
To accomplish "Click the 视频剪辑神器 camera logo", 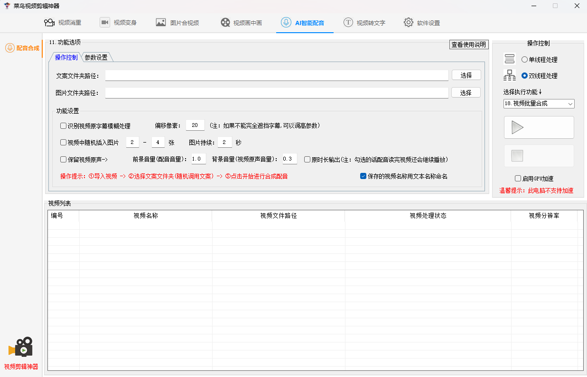I will coord(20,347).
